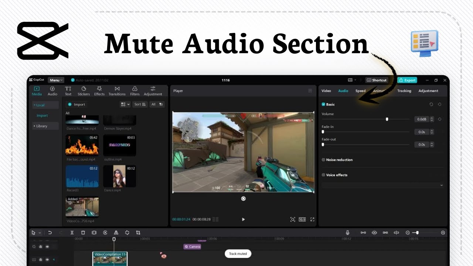Toggle visibility of the Camera effect track
The height and width of the screenshot is (266, 473).
pyautogui.click(x=47, y=247)
